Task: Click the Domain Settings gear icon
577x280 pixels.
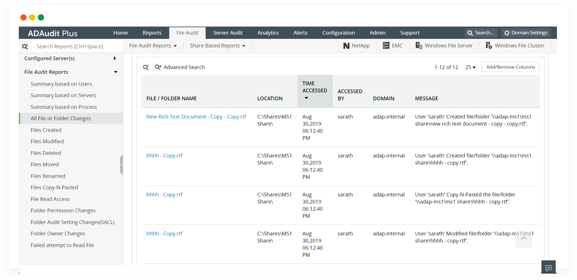Action: click(x=507, y=33)
